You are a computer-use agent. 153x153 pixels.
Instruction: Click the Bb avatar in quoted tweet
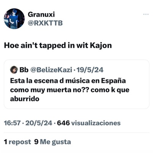[14, 70]
